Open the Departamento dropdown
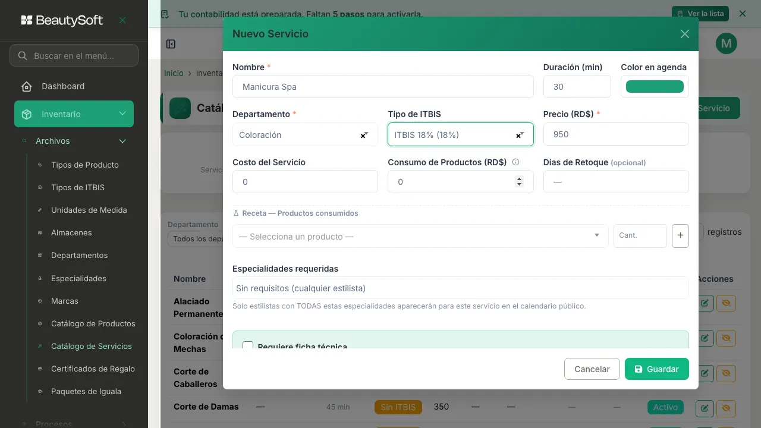761x428 pixels. pos(305,134)
